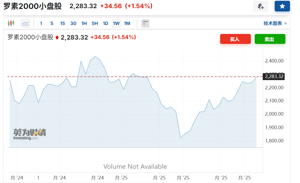Toggle the favorite star button

click(x=282, y=6)
